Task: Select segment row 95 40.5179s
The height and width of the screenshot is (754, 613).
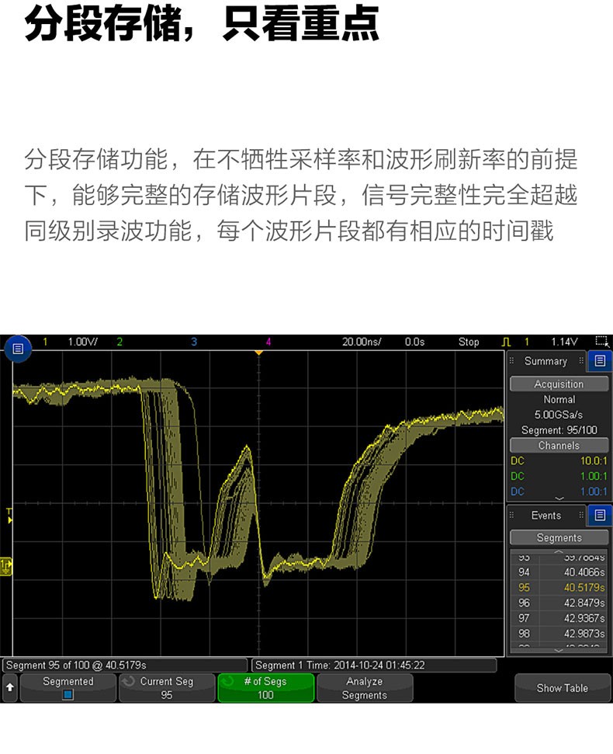Action: [559, 588]
